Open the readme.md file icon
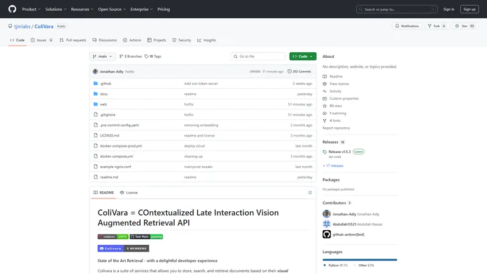Image resolution: width=487 pixels, height=274 pixels. click(x=96, y=177)
